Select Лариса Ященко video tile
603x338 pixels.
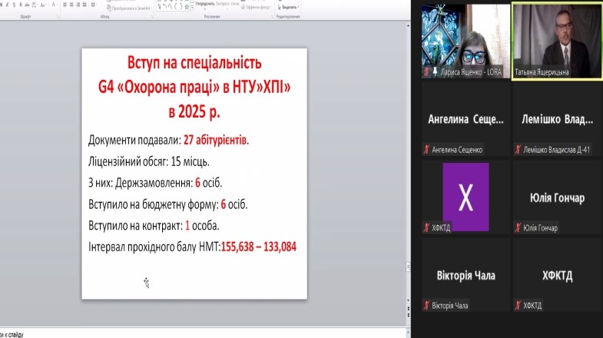(x=466, y=41)
